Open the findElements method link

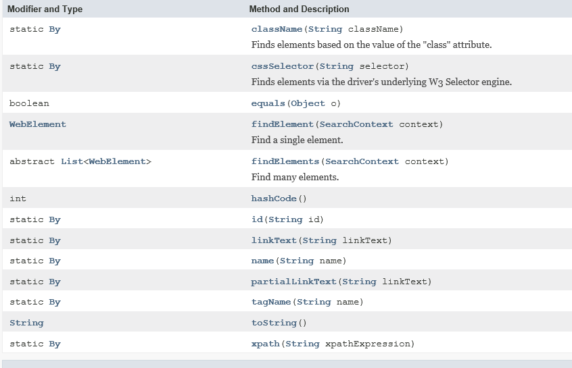click(285, 161)
